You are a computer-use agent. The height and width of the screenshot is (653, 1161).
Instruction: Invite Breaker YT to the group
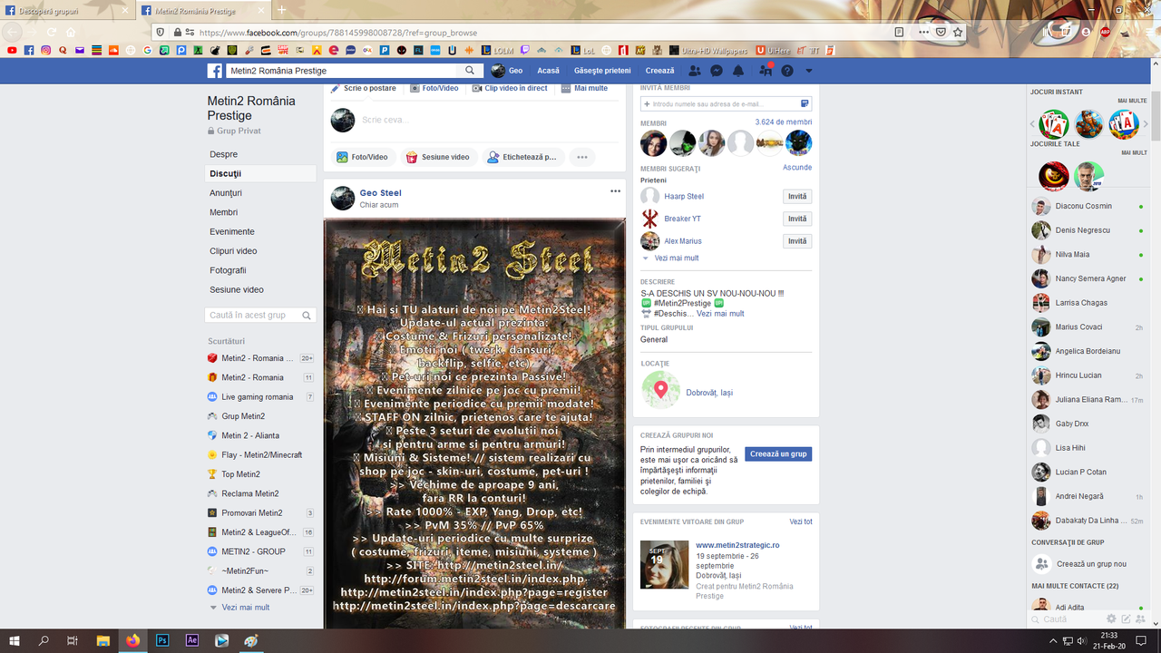click(x=797, y=219)
